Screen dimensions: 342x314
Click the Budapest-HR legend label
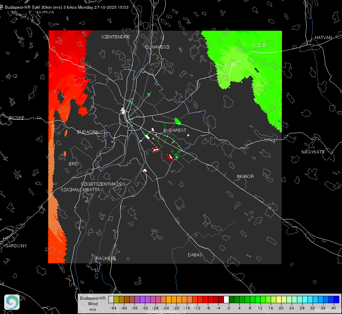pos(93,298)
